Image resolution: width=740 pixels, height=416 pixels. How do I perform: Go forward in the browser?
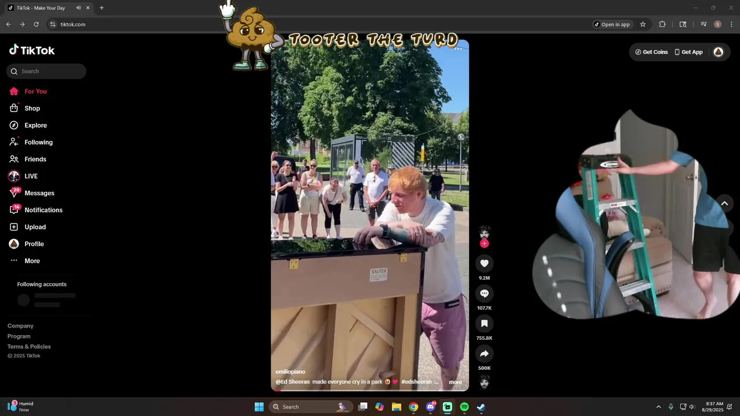pos(22,24)
